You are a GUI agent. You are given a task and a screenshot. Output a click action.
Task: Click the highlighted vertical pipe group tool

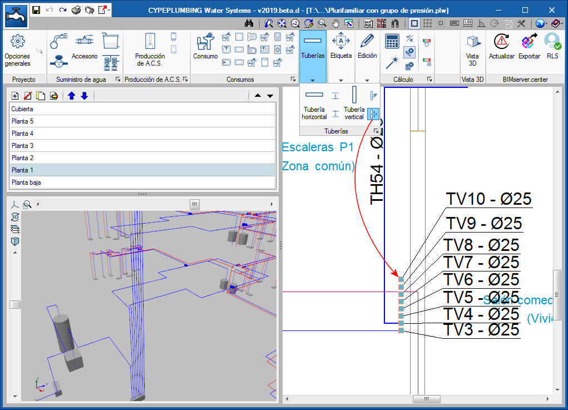(373, 114)
